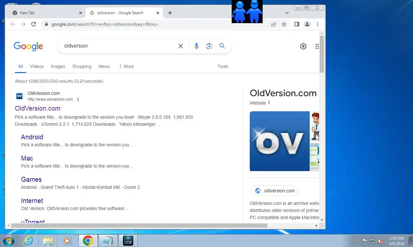Viewport: 413px width, 247px height.
Task: Open Windows Explorer folder on taskbar
Action: 48,241
